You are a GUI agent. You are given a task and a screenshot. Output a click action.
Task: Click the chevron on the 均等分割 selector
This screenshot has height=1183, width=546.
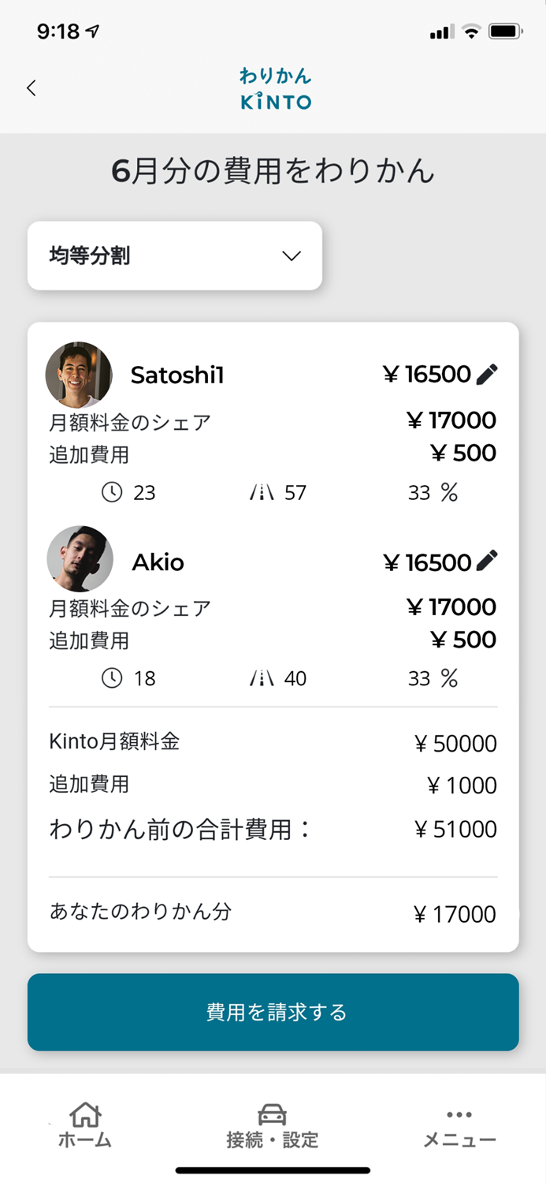click(291, 256)
